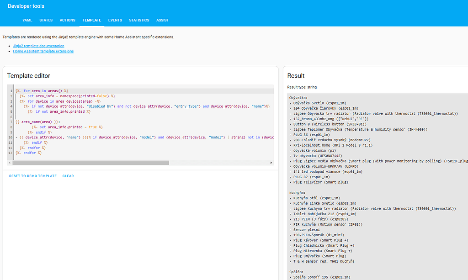Open Home Assistant template extensions link
This screenshot has width=468, height=280.
point(43,51)
